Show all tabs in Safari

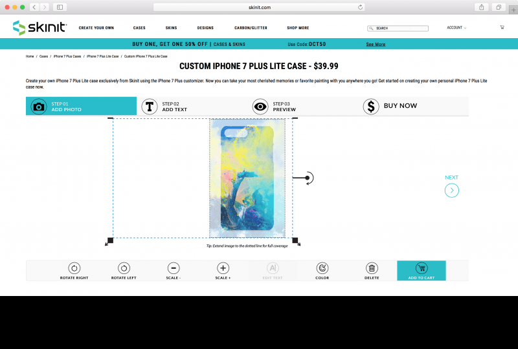tap(499, 7)
